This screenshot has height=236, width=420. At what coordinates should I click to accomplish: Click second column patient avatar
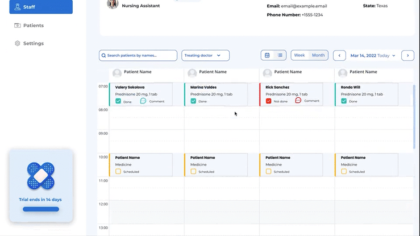point(192,73)
